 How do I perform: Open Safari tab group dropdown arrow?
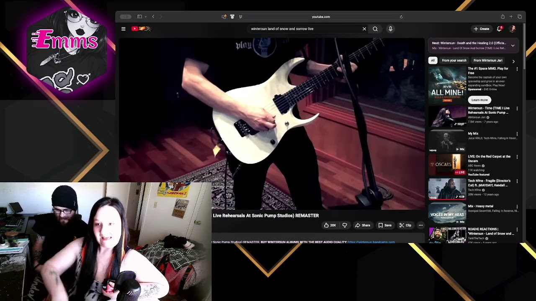(145, 17)
